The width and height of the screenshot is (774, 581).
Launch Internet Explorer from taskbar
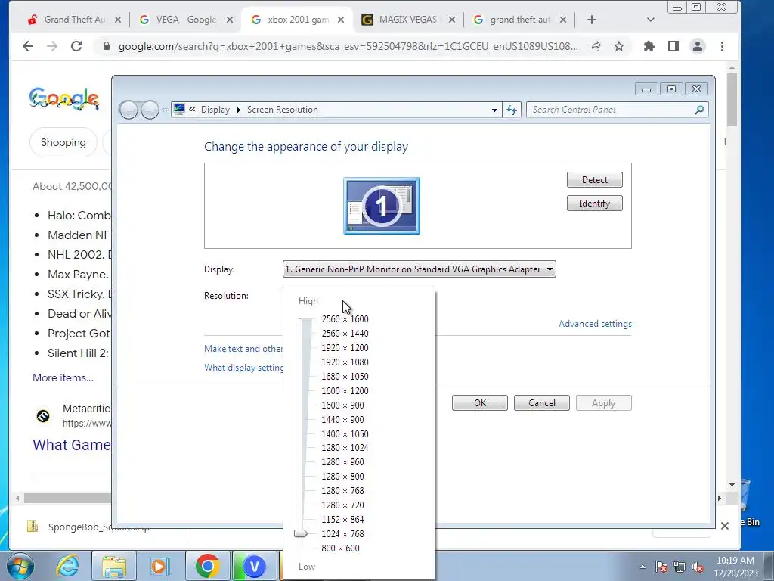coord(67,566)
